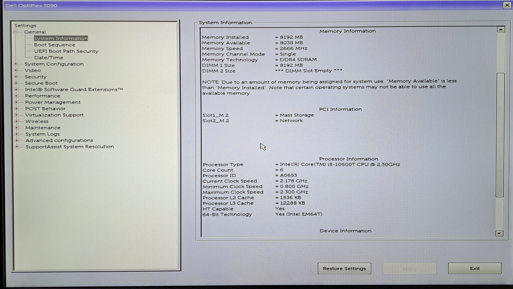The height and width of the screenshot is (289, 513).
Task: Select the POST Behavior label
Action: pos(45,109)
